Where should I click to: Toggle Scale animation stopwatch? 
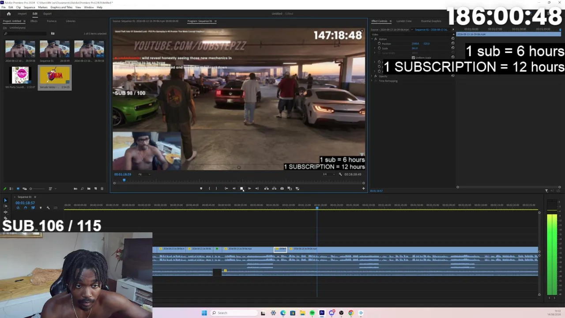379,49
